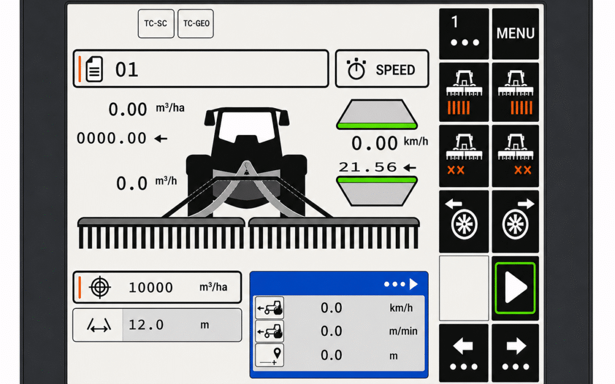This screenshot has height=384, width=615.
Task: Click the 0.00 km/h speed readout
Action: click(x=375, y=143)
